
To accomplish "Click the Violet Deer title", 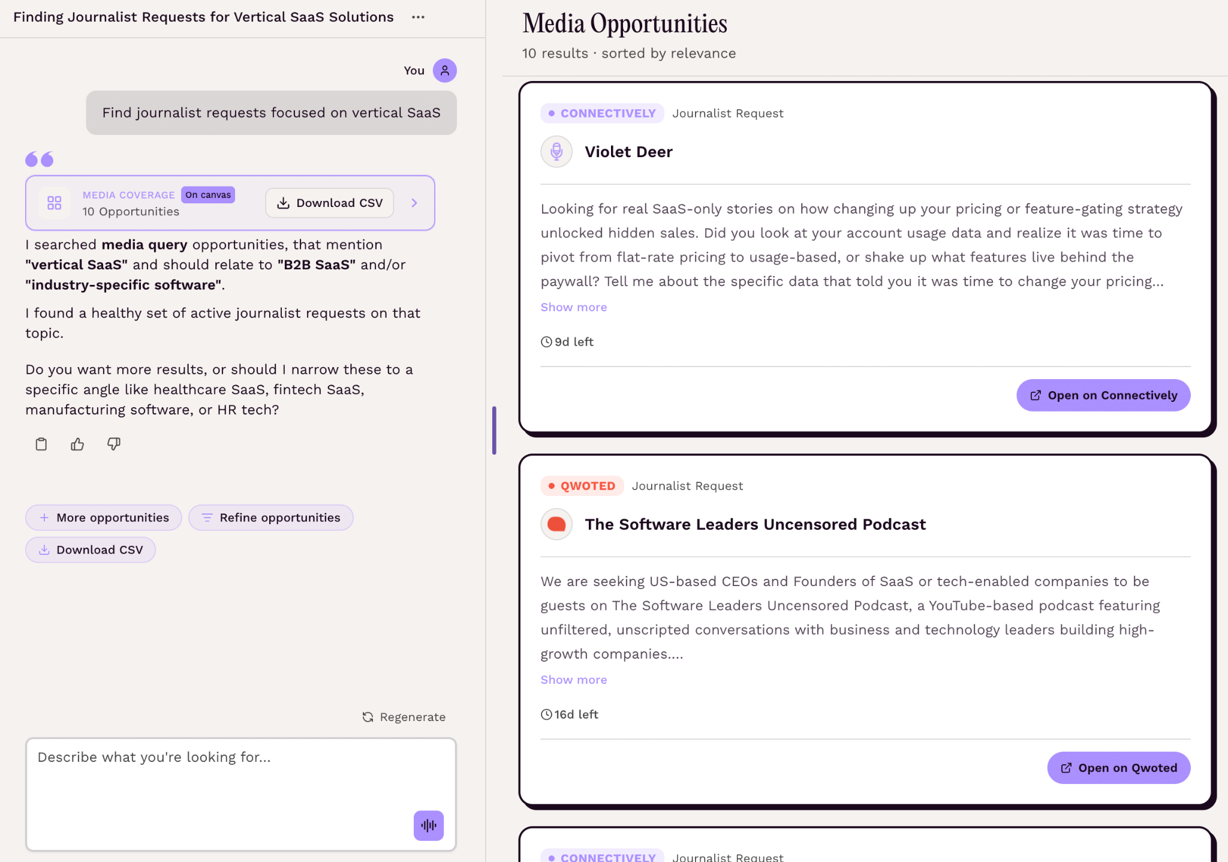I will tap(628, 152).
